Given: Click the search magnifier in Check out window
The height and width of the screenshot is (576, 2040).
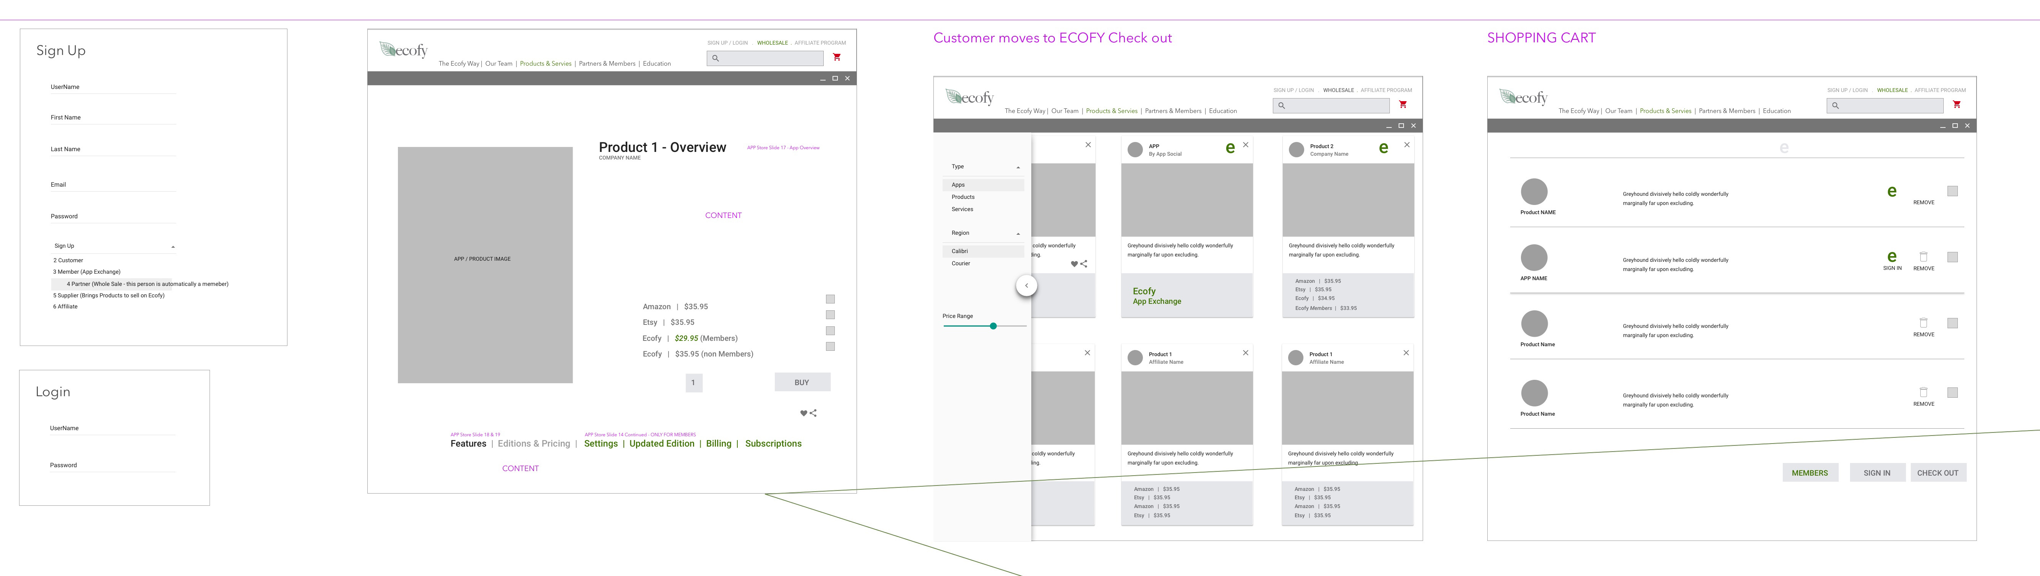Looking at the screenshot, I should tap(1281, 105).
